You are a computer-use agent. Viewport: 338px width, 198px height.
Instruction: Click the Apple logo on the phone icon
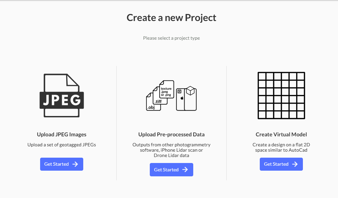pyautogui.click(x=182, y=98)
